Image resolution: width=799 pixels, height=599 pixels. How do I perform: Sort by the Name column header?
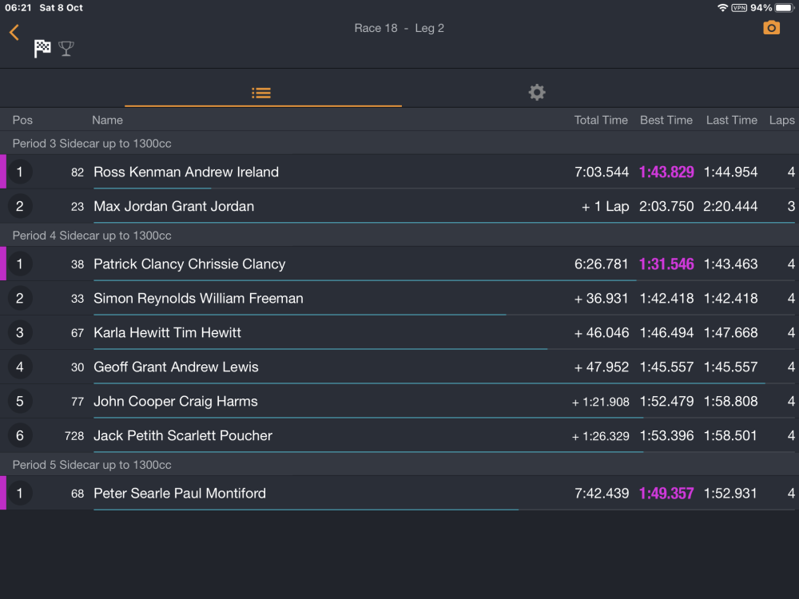point(107,121)
